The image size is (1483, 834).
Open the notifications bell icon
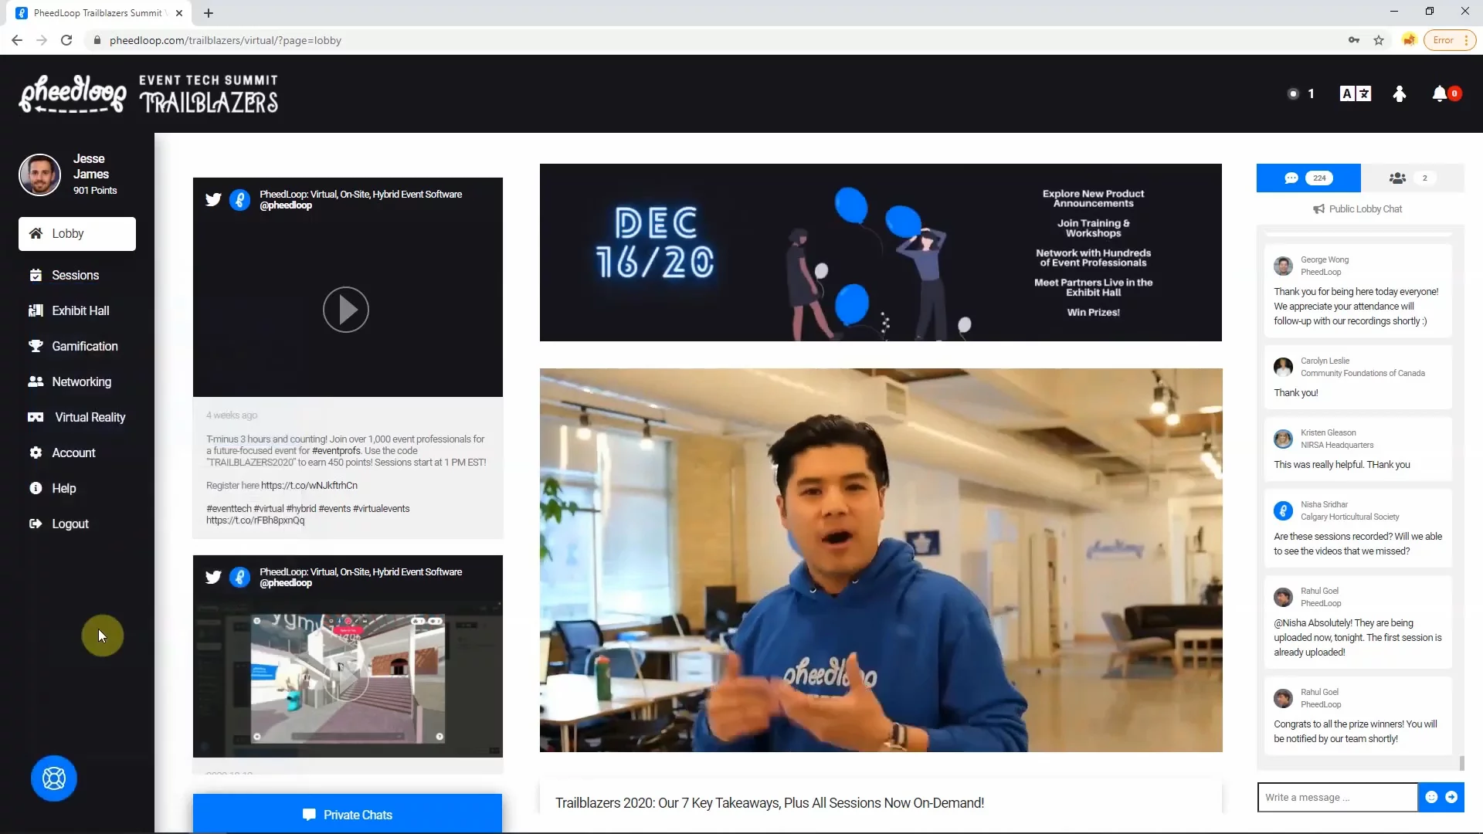click(x=1440, y=93)
